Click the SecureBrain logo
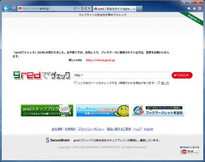The height and width of the screenshot is (162, 205). pos(58,140)
